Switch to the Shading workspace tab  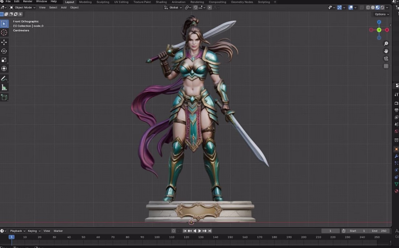point(161,2)
